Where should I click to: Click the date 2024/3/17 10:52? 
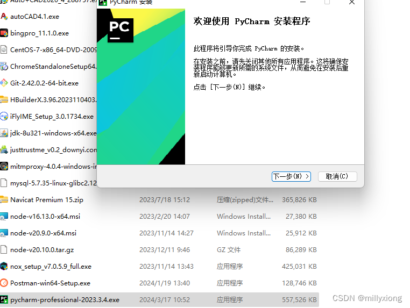click(165, 300)
